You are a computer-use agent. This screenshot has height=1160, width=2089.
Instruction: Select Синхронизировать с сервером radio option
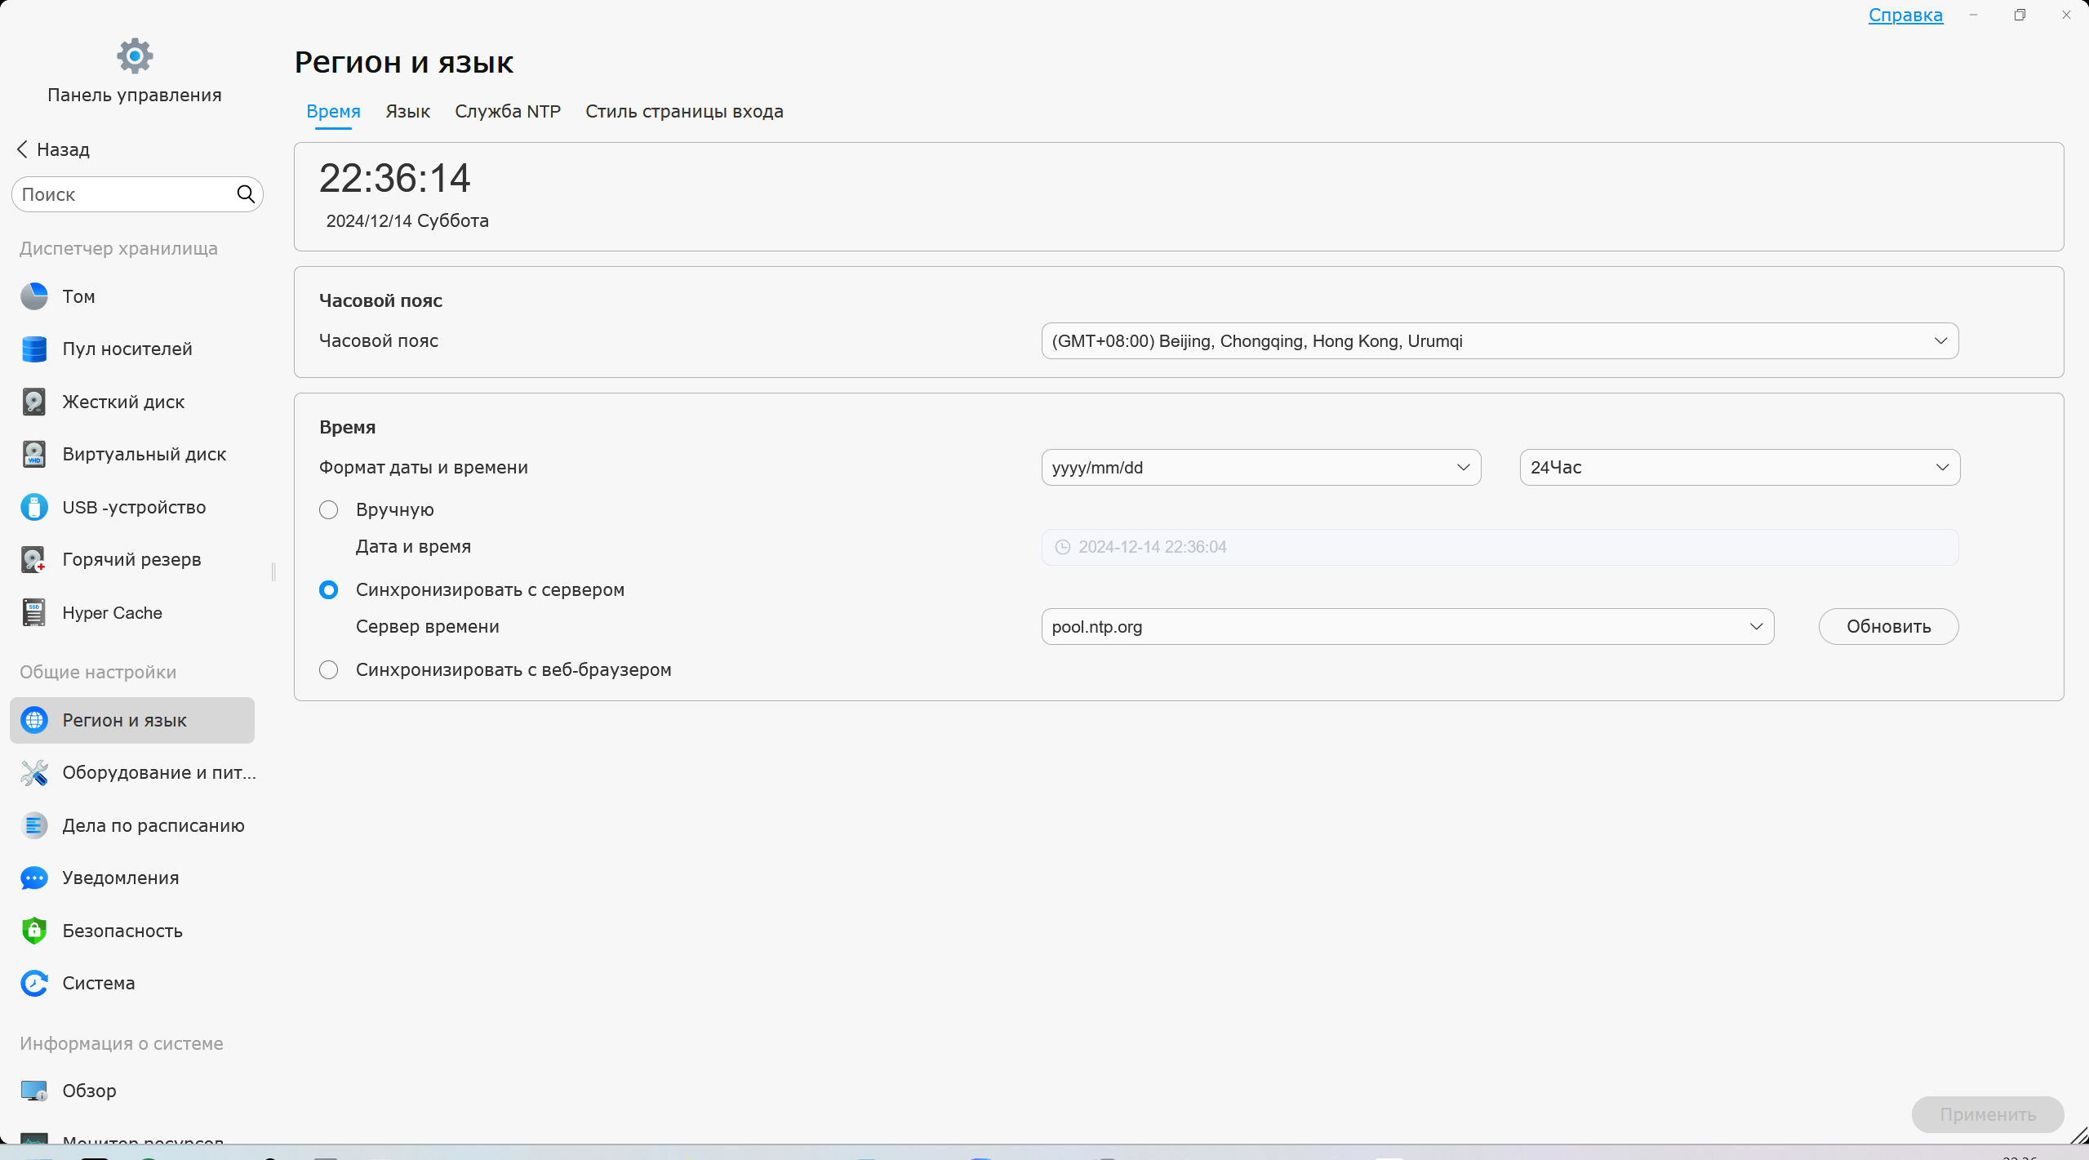click(328, 590)
